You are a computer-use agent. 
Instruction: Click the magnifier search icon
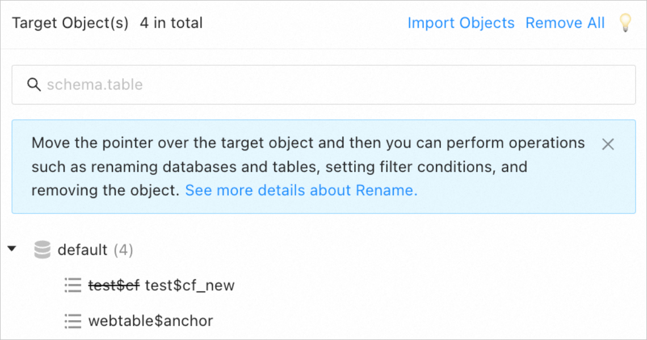34,85
